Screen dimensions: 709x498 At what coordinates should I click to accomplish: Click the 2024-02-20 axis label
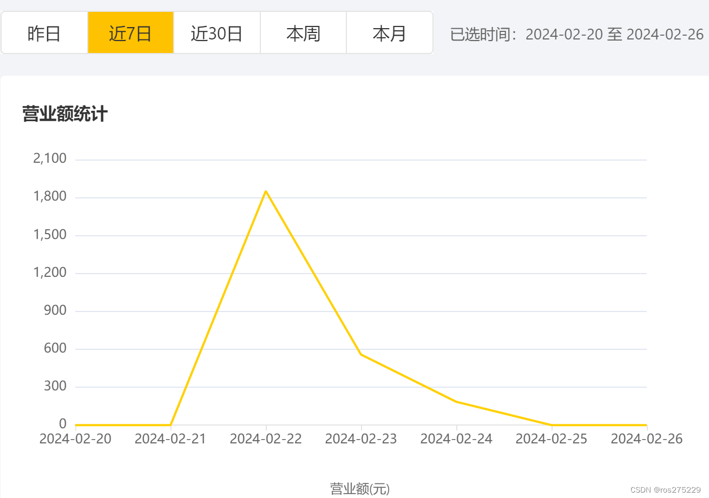(76, 439)
